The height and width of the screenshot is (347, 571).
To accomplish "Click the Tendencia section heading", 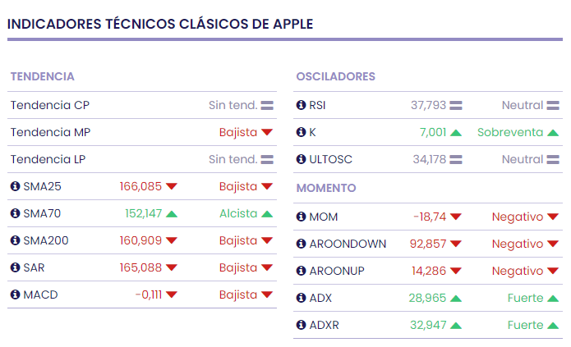I will (42, 76).
